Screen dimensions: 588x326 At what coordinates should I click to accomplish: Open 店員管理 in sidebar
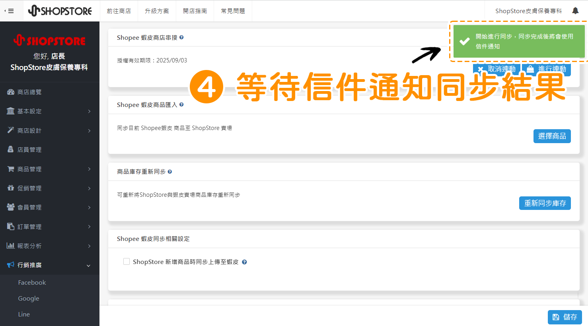click(29, 149)
